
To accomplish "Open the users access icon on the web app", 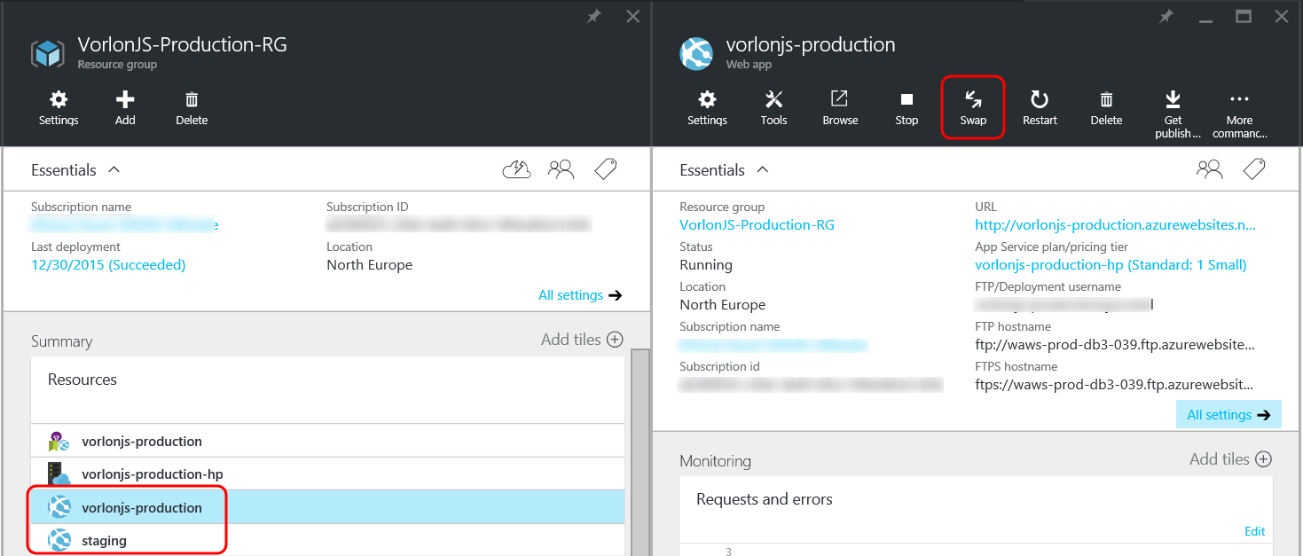I will (x=1209, y=168).
